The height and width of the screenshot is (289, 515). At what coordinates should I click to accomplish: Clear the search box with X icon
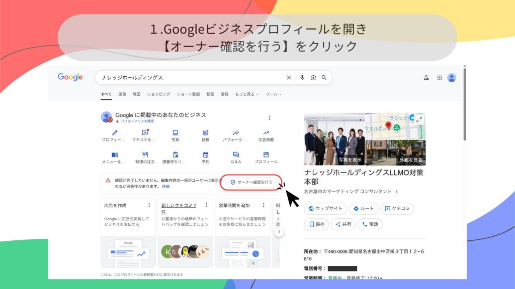tap(289, 78)
